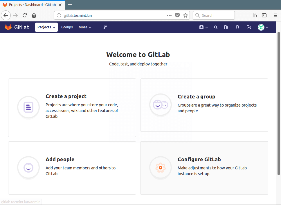Go to the Firefox home page
This screenshot has height=205, width=281.
[34, 15]
